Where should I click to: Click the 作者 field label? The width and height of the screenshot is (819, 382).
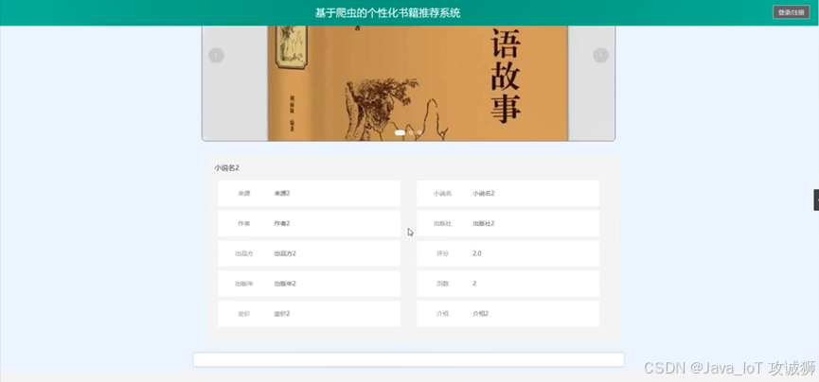click(244, 224)
